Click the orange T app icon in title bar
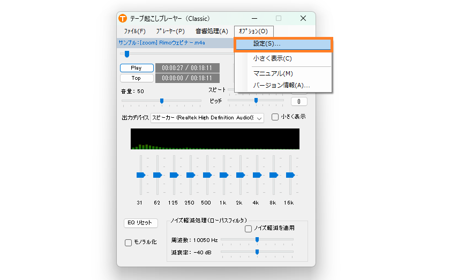 pyautogui.click(x=123, y=19)
